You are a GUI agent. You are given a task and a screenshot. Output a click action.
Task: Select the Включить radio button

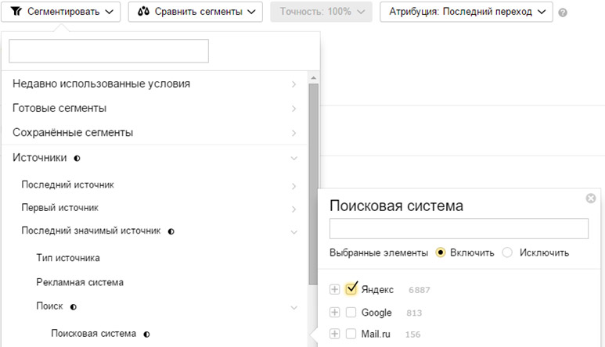pos(441,252)
